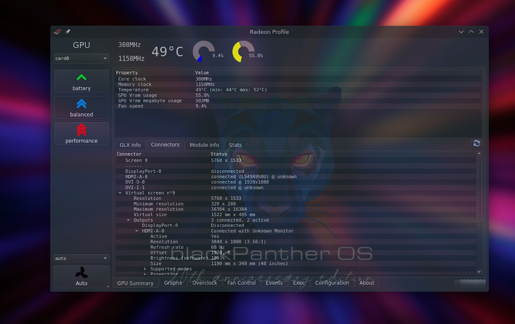Open the card0 GPU dropdown
515x324 pixels.
pyautogui.click(x=82, y=58)
